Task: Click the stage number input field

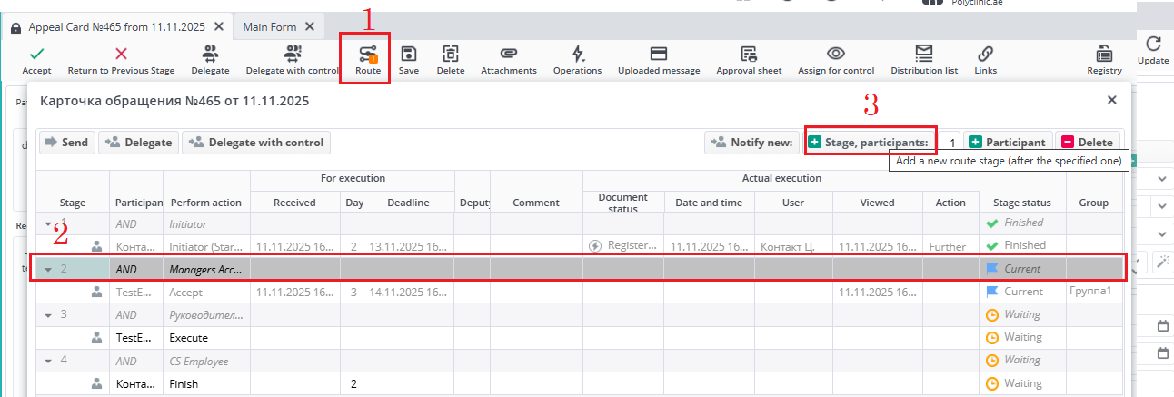Action: coord(948,143)
